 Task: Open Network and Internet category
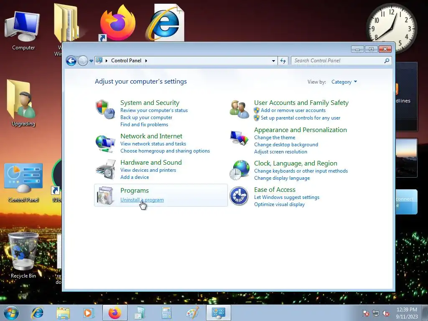click(x=151, y=136)
